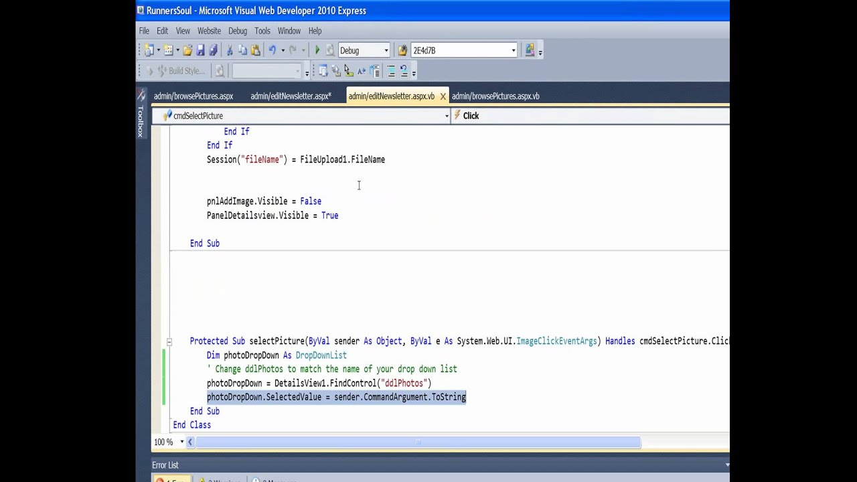Image resolution: width=857 pixels, height=482 pixels.
Task: Open the Tools menu
Action: pos(262,31)
